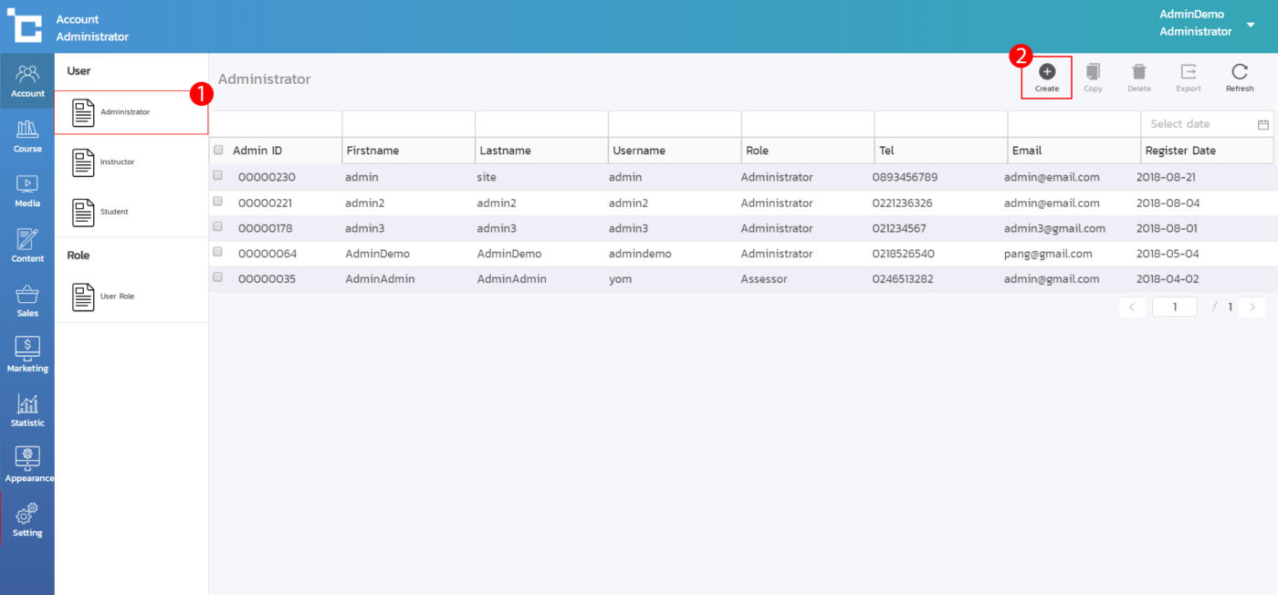Open Marketing section in sidebar
Viewport: 1278px width, 595px height.
pyautogui.click(x=27, y=355)
